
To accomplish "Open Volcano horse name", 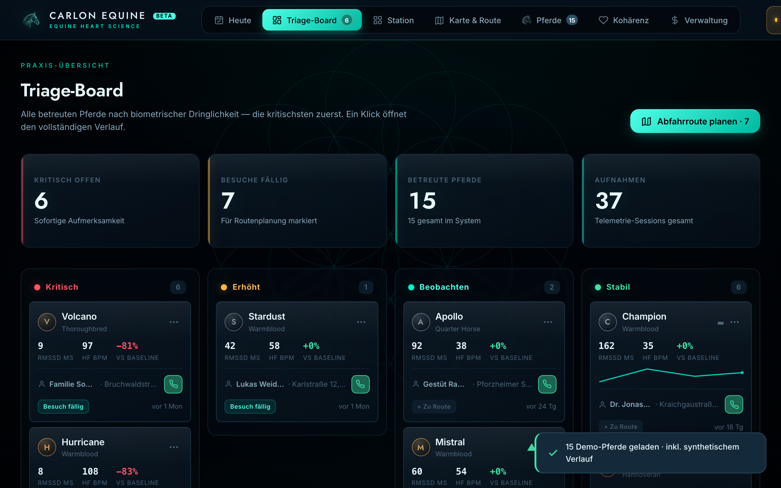I will coord(79,316).
